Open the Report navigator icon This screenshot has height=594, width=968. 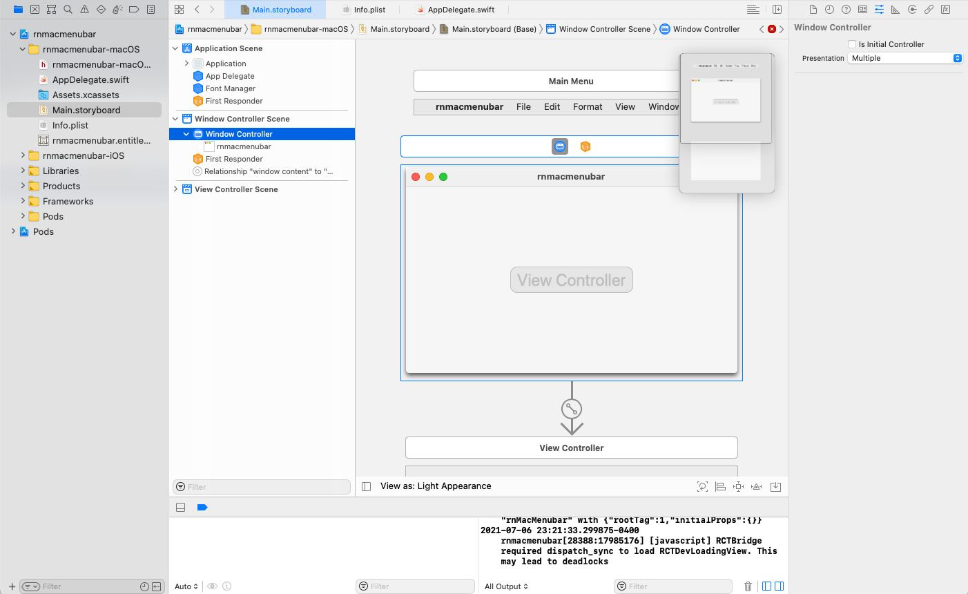(x=151, y=10)
